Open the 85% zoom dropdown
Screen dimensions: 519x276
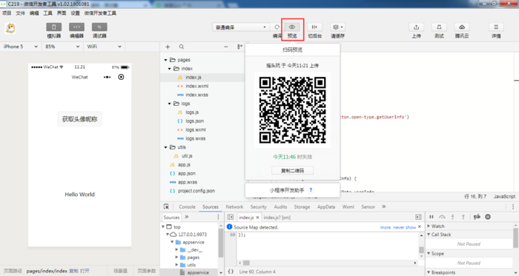[62, 47]
